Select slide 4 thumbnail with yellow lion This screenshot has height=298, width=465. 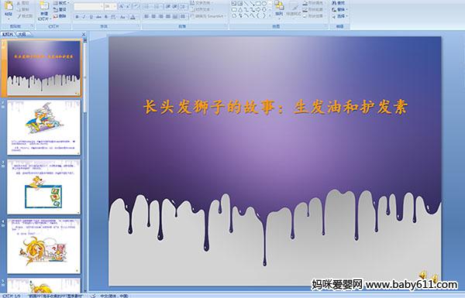(43, 246)
